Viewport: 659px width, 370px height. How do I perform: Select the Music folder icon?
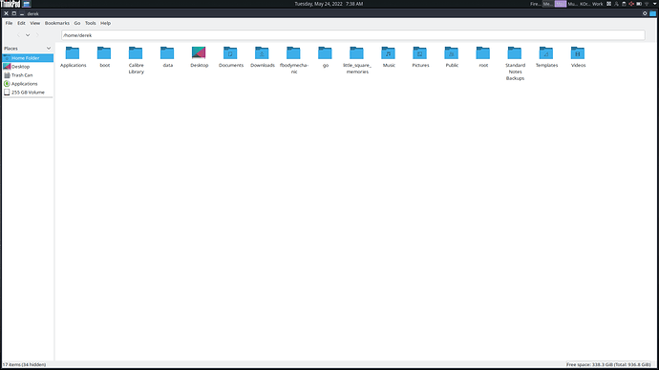coord(389,53)
